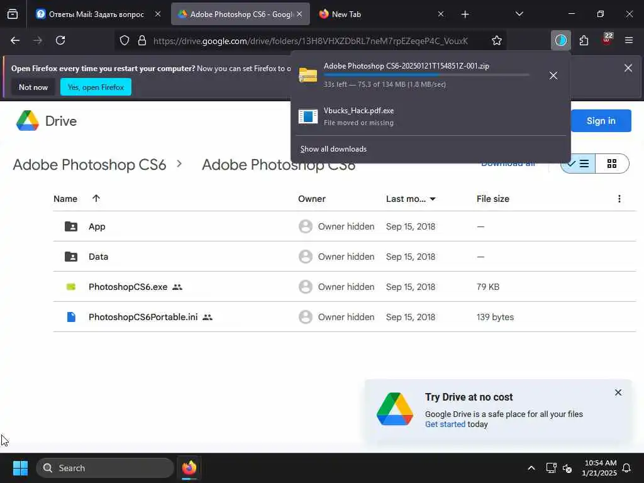644x483 pixels.
Task: Switch to list layout view
Action: click(x=579, y=164)
